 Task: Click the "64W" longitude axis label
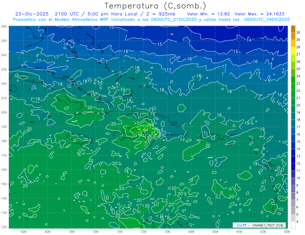[239, 231]
